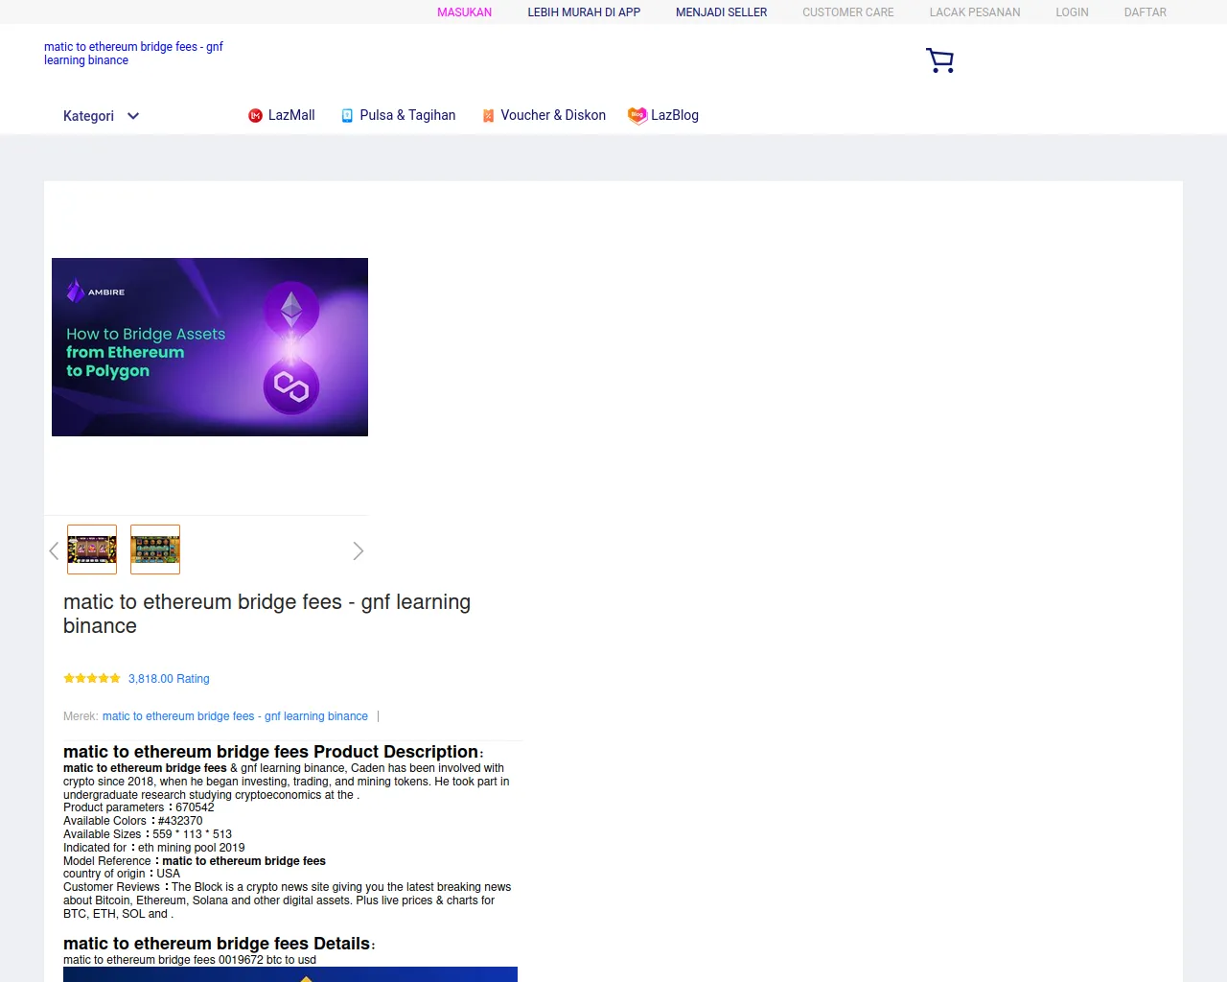Click LACAK PESANAN to track order

[974, 12]
